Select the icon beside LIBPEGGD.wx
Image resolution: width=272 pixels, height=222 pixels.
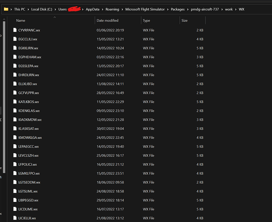pyautogui.click(x=15, y=200)
